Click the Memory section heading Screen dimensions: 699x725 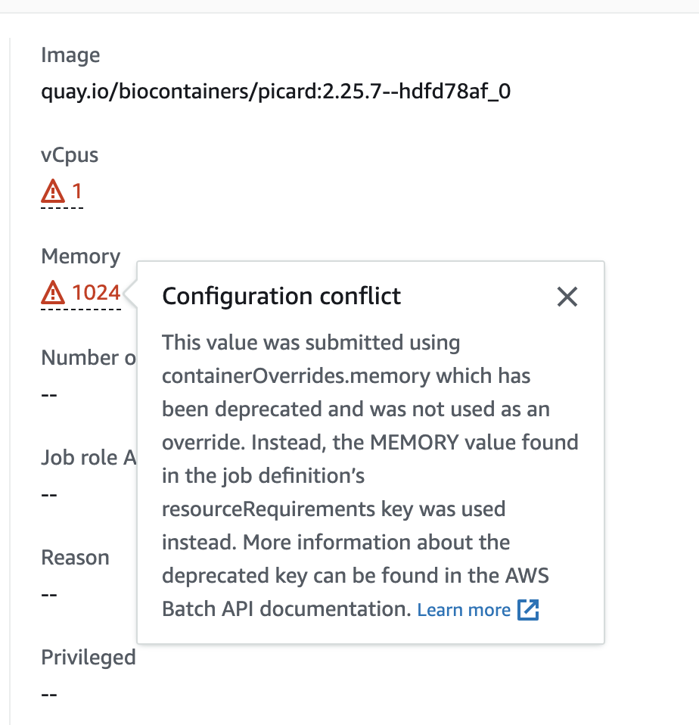[x=80, y=256]
